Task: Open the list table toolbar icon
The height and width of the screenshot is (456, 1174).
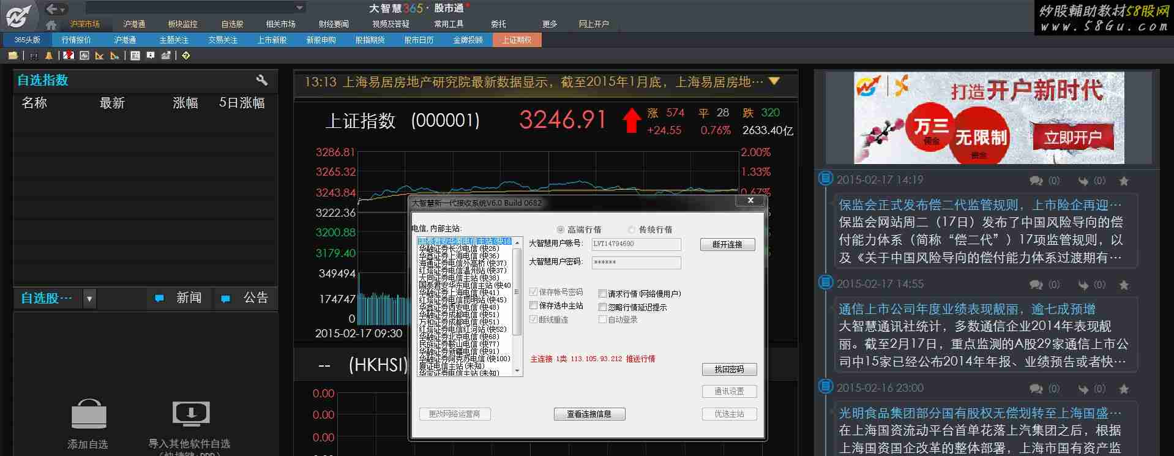Action: (135, 56)
